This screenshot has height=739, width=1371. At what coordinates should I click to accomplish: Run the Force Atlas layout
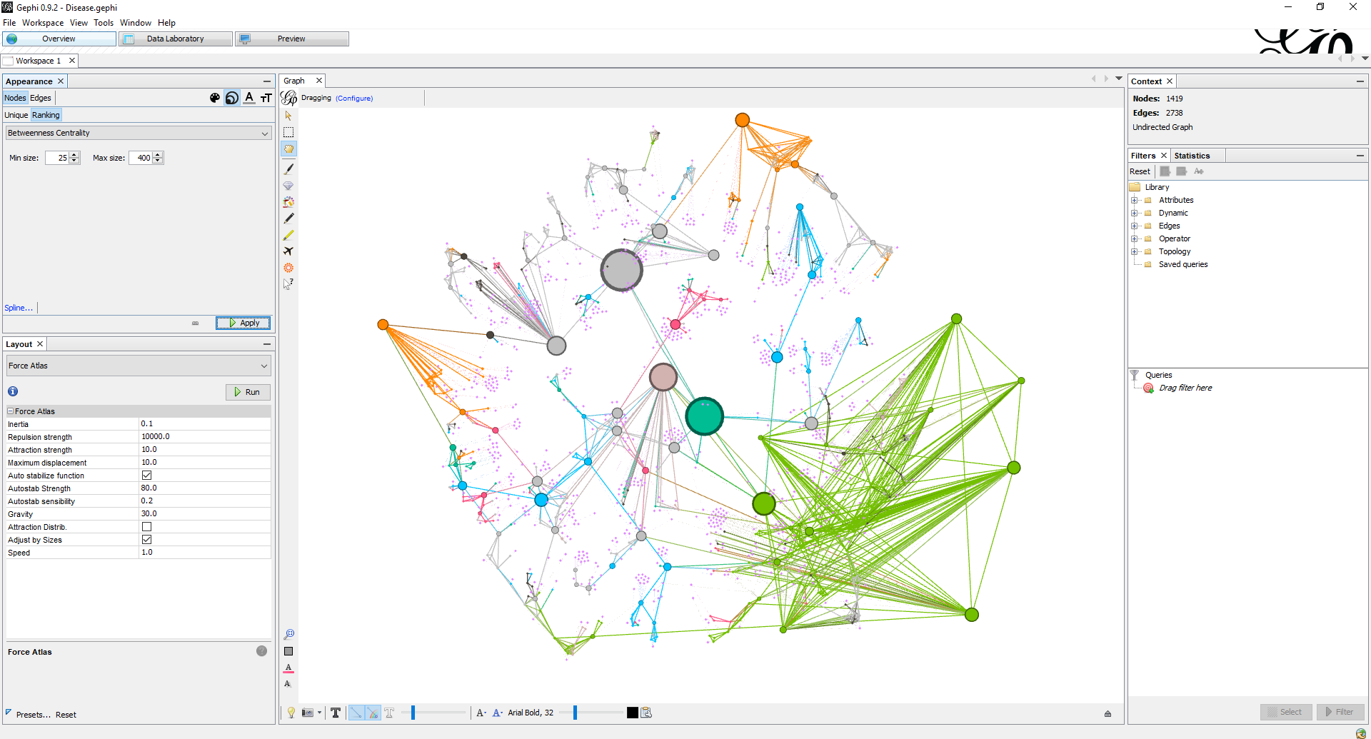[x=248, y=391]
